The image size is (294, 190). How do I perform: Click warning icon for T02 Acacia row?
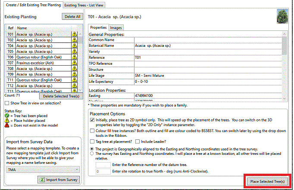pyautogui.click(x=74, y=39)
